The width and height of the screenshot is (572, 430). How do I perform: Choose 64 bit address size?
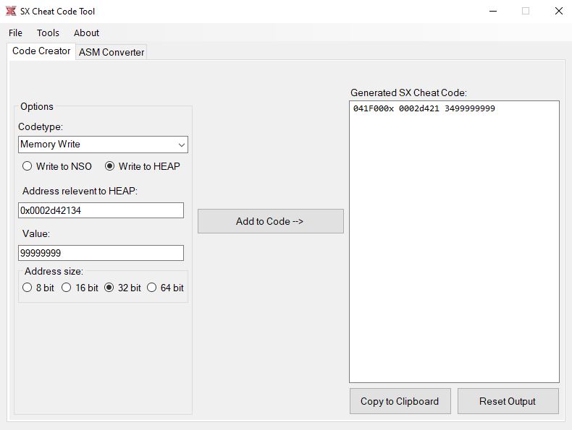click(x=165, y=288)
